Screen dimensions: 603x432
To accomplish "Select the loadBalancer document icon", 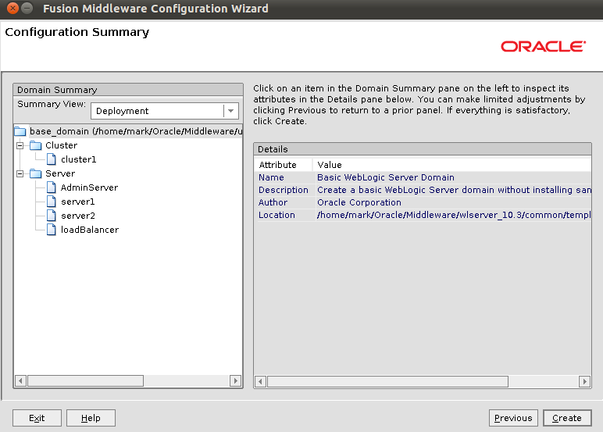I will coord(52,230).
